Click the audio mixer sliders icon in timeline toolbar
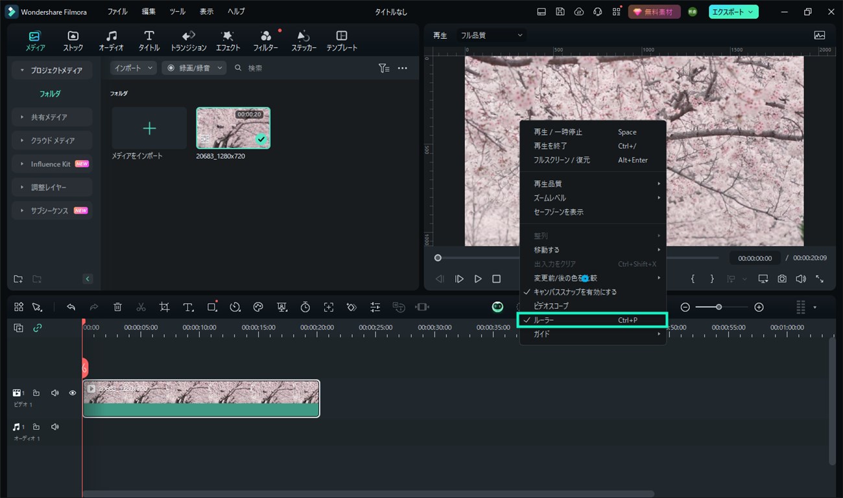 375,307
